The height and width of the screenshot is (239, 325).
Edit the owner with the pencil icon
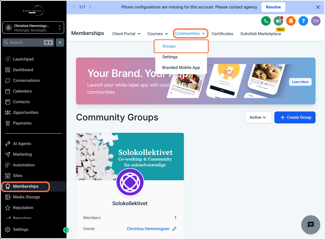pos(174,229)
